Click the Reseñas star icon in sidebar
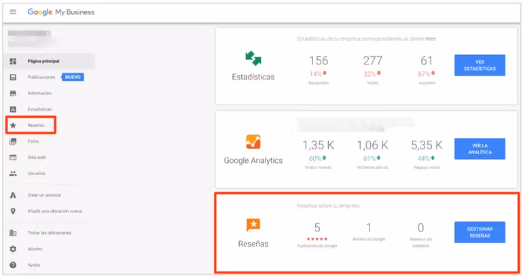523x277 pixels. coord(13,126)
